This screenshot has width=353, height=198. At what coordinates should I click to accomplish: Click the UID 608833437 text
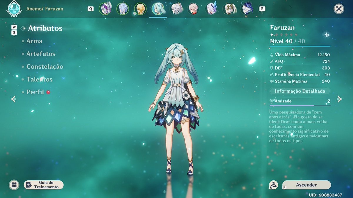325,195
